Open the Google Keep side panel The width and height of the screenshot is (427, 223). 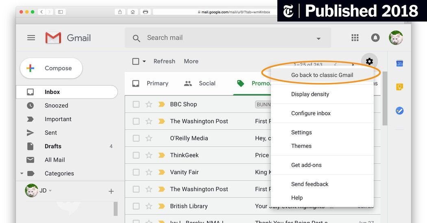pyautogui.click(x=399, y=87)
